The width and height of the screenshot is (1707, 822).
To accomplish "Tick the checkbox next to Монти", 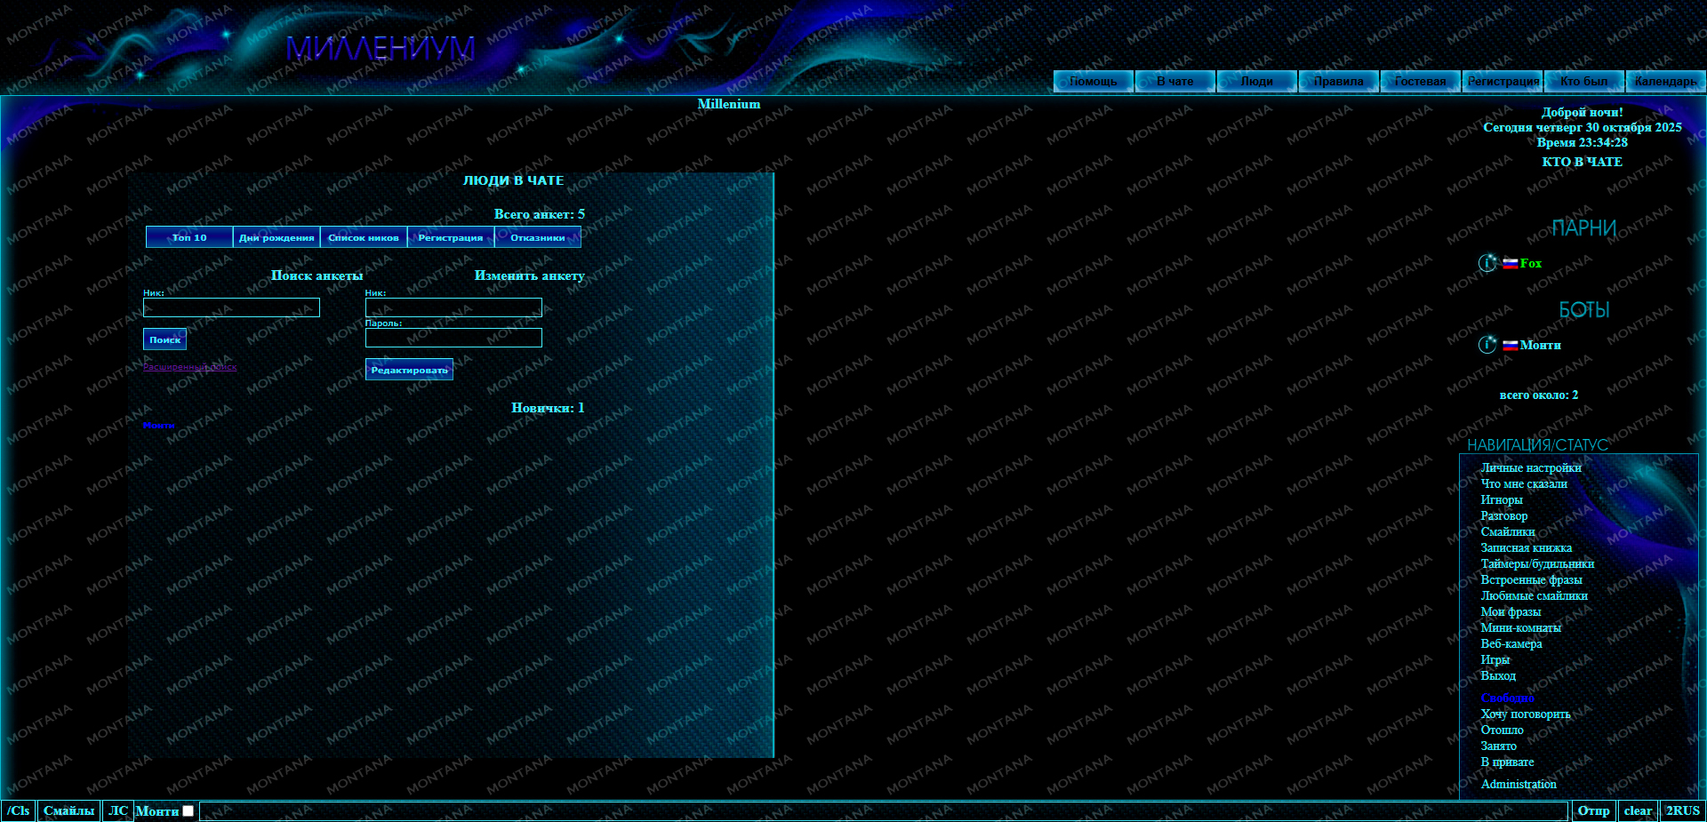I will (188, 810).
